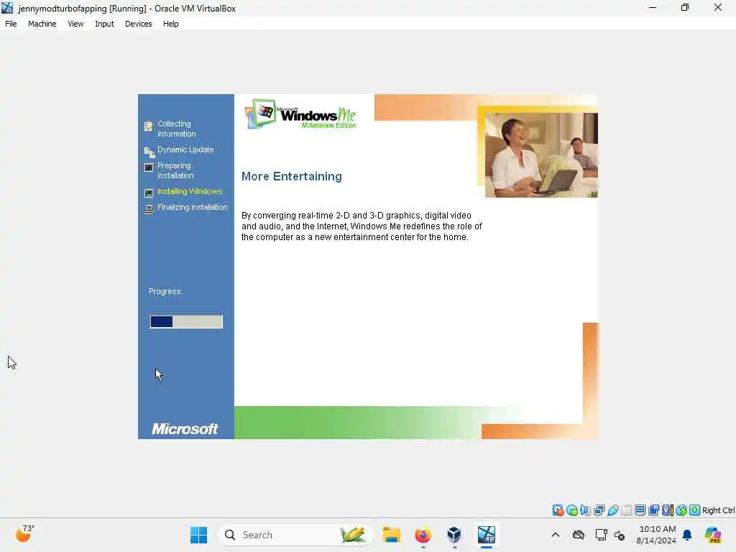Viewport: 736px width, 552px height.
Task: Open VirtualBox Manager from the taskbar
Action: (x=454, y=535)
